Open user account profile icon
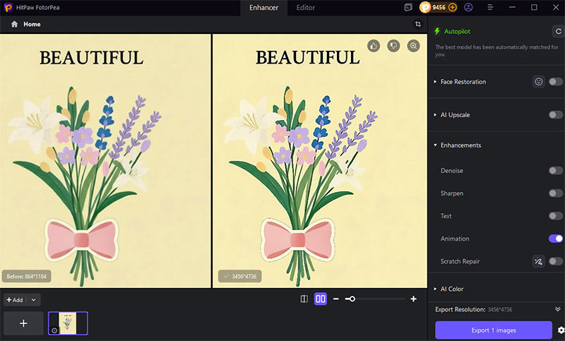Screen dimensions: 565x341 click(468, 7)
